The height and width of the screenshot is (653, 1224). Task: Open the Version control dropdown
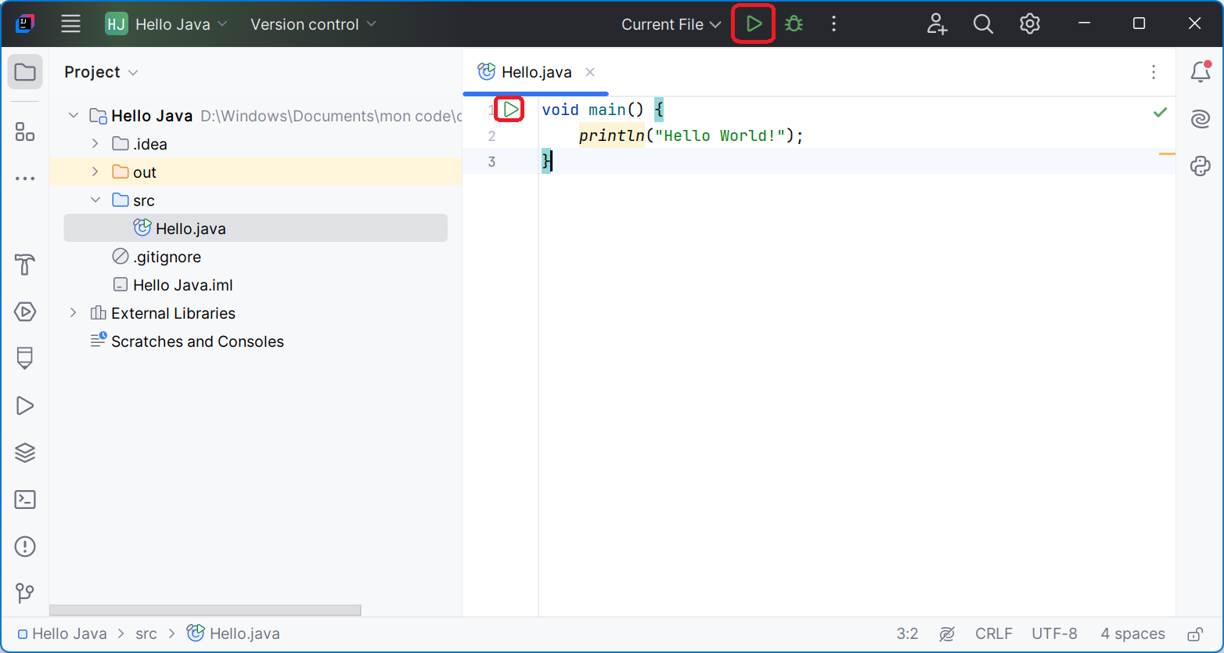point(313,24)
